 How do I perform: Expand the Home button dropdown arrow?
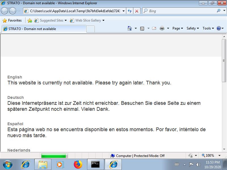tap(136, 28)
